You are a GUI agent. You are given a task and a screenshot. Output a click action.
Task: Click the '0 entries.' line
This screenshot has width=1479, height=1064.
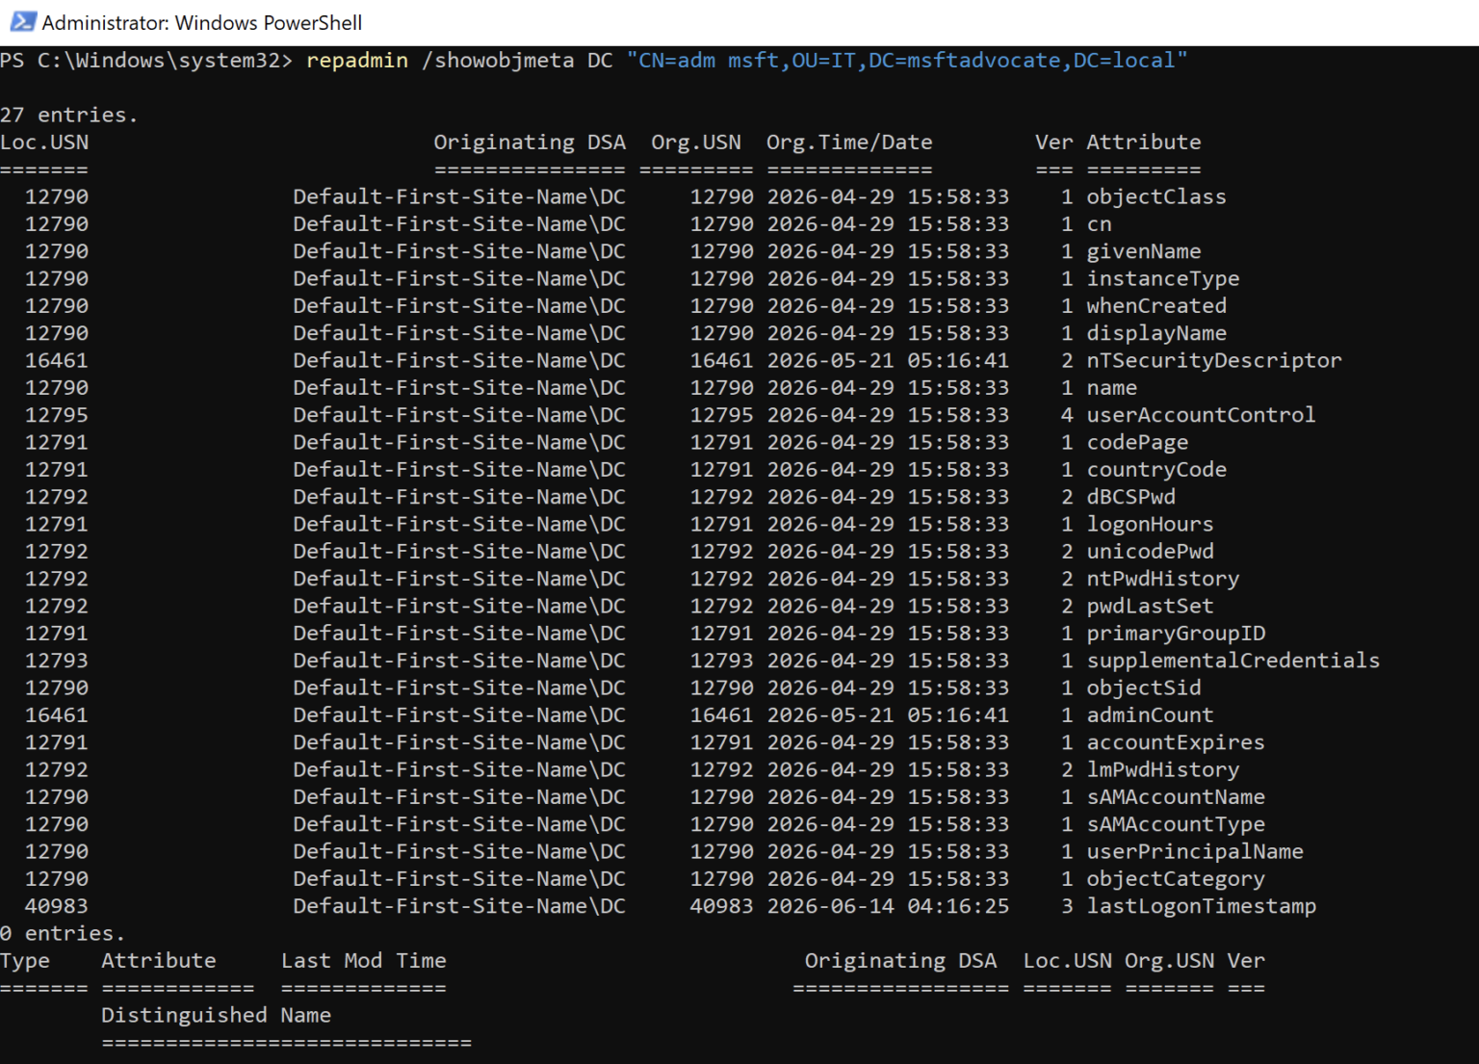(x=63, y=933)
